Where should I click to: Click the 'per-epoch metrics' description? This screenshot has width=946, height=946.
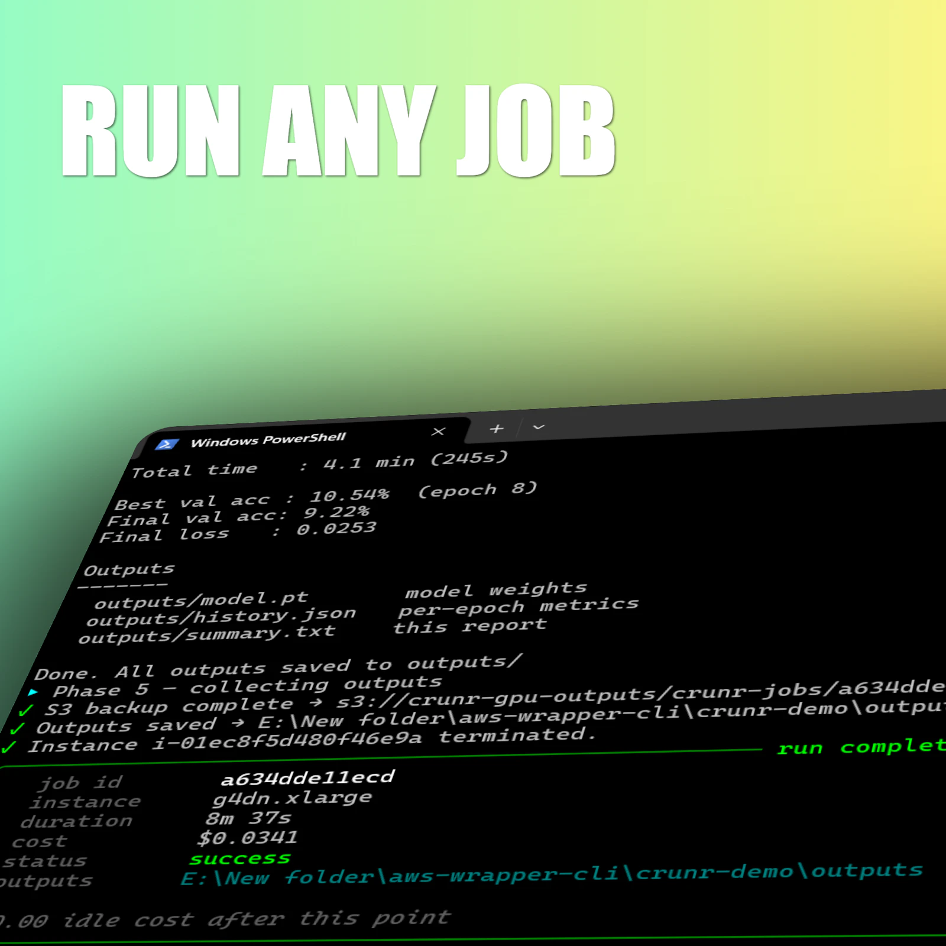[519, 607]
